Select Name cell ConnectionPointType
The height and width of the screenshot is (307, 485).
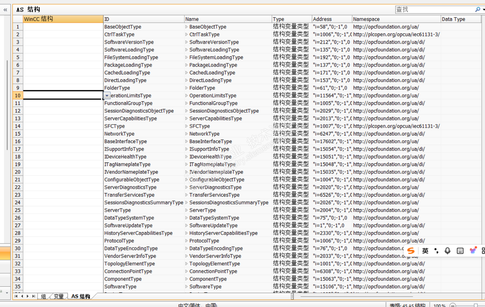pos(228,272)
